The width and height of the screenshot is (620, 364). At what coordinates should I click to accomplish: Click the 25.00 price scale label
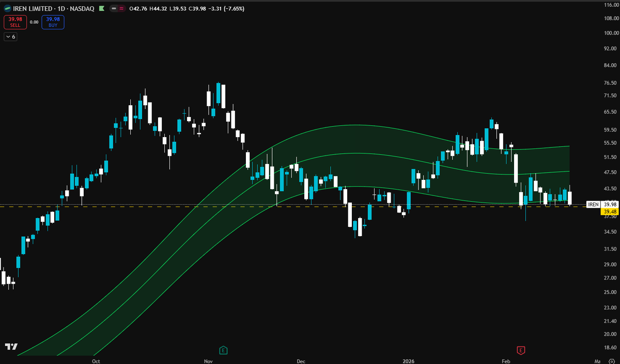611,292
